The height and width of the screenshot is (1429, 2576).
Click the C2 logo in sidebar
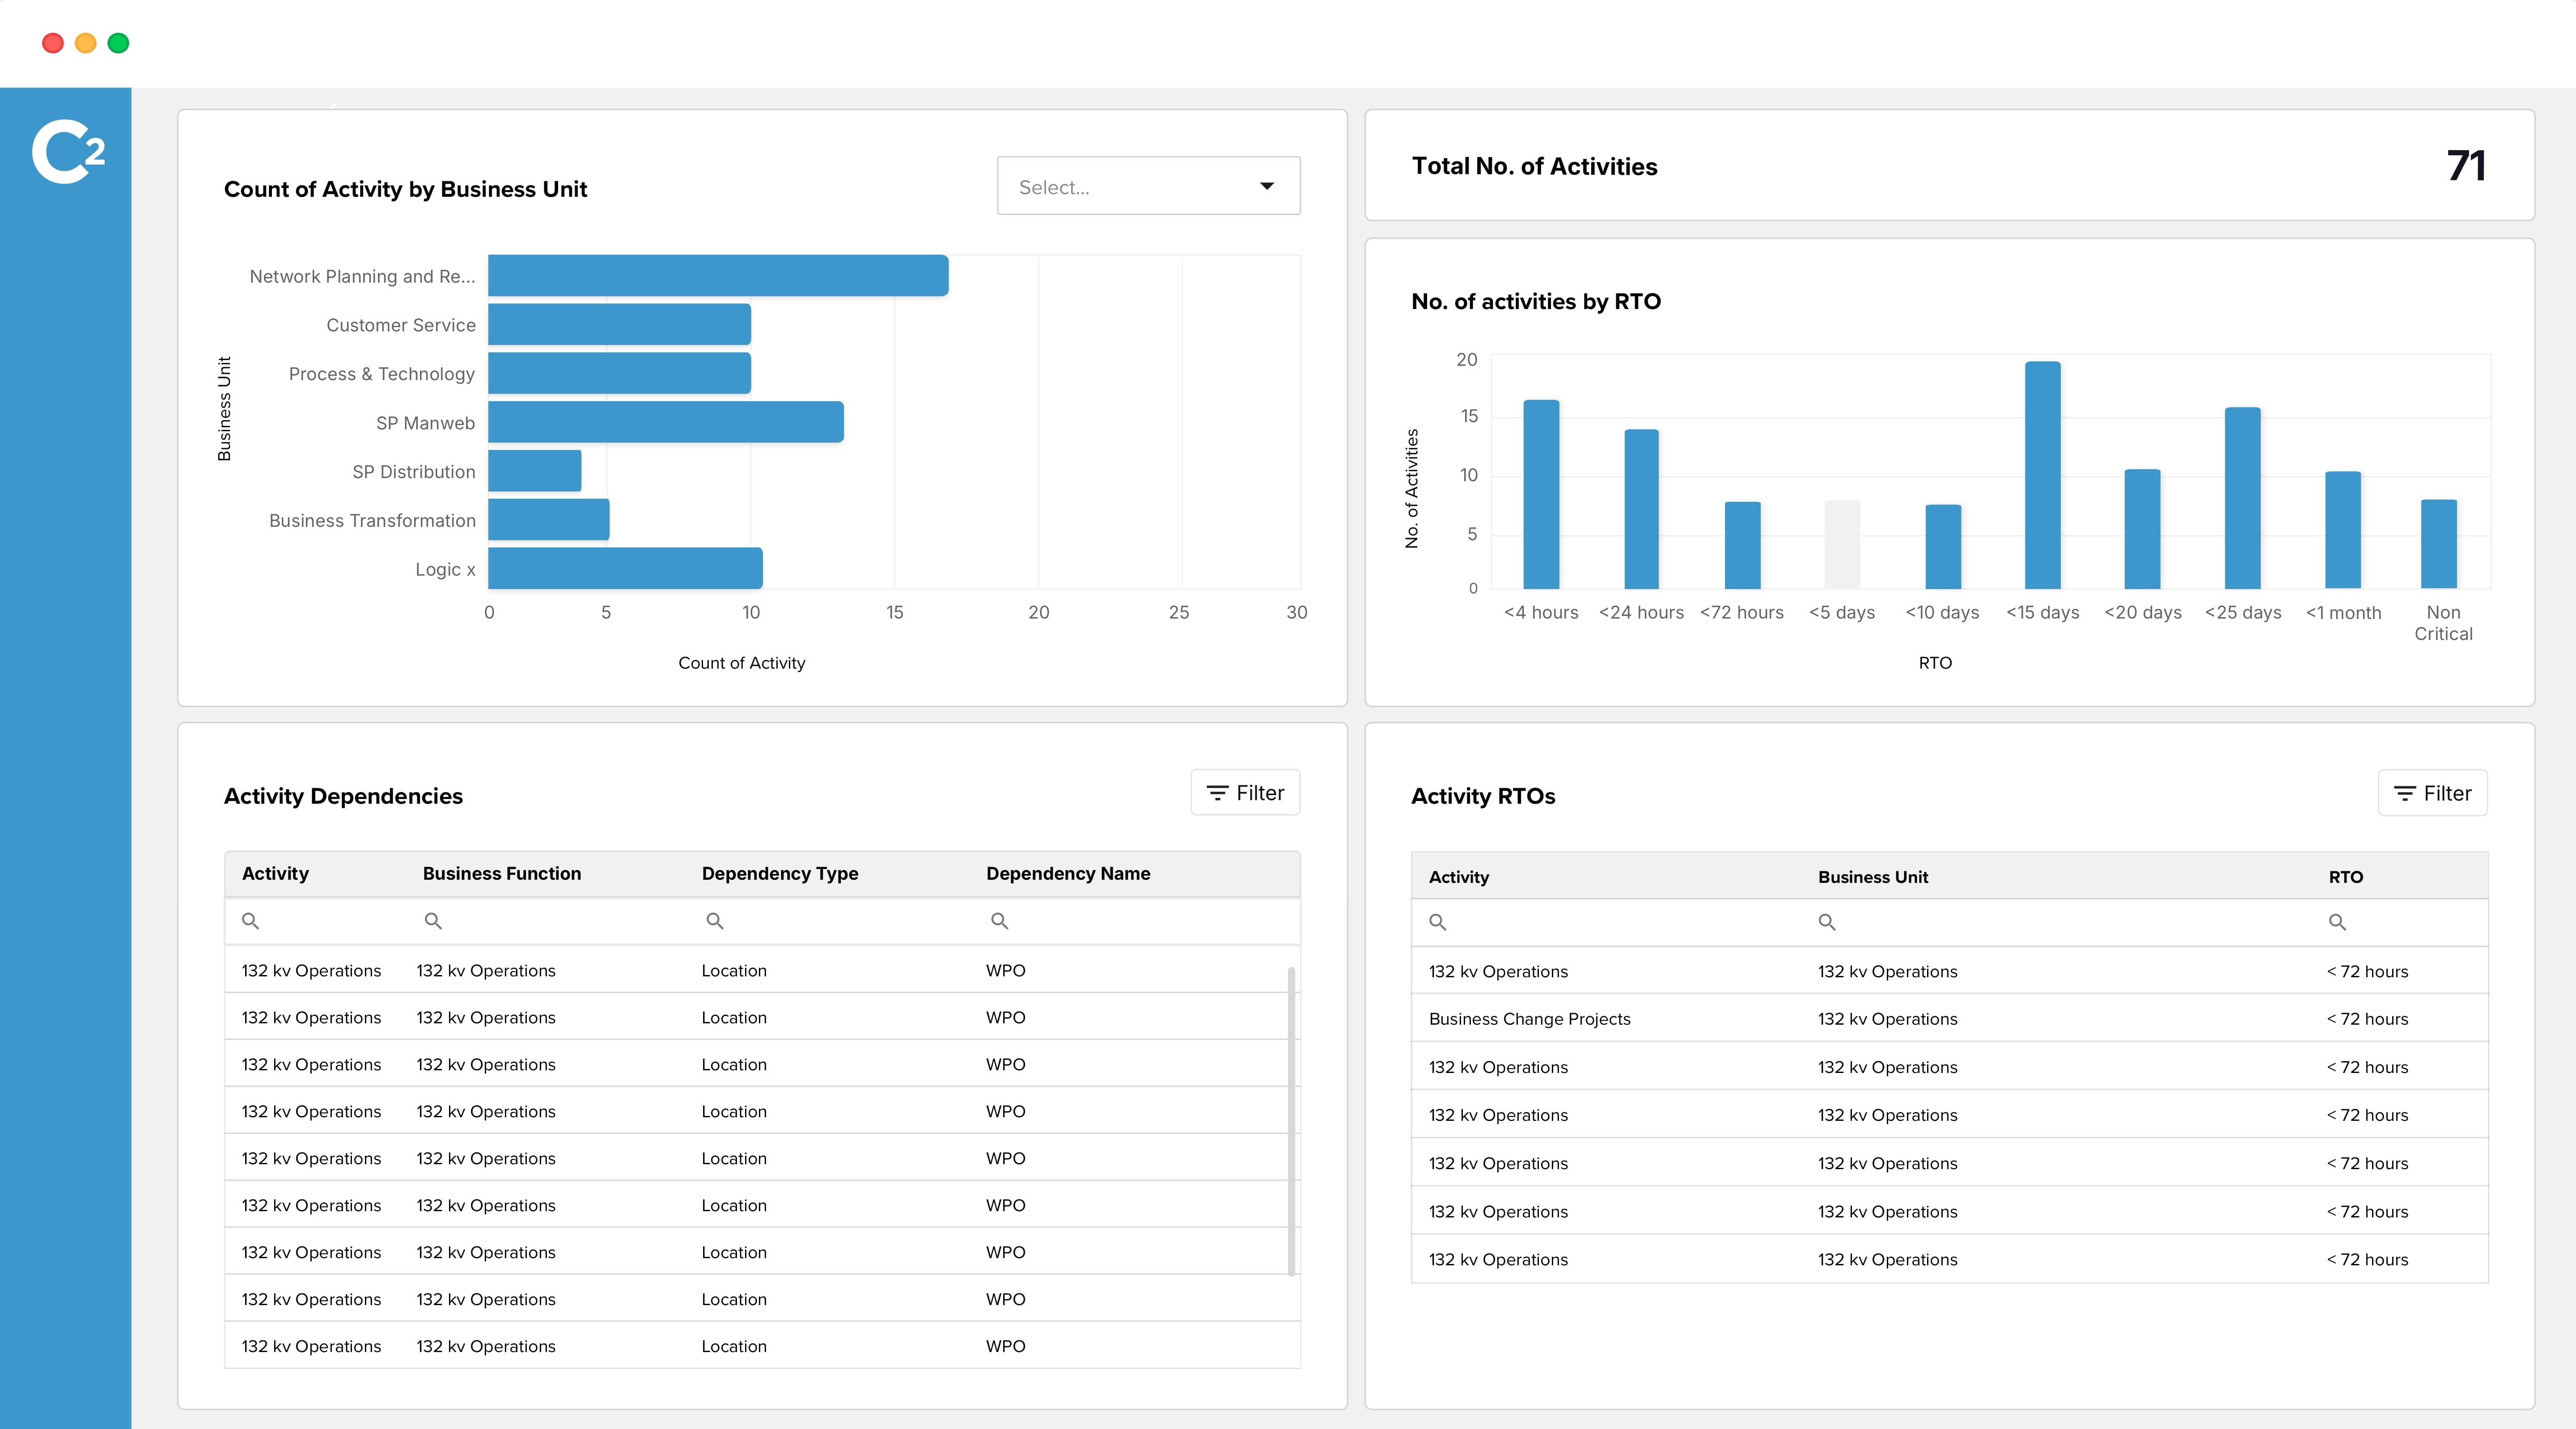click(x=67, y=152)
